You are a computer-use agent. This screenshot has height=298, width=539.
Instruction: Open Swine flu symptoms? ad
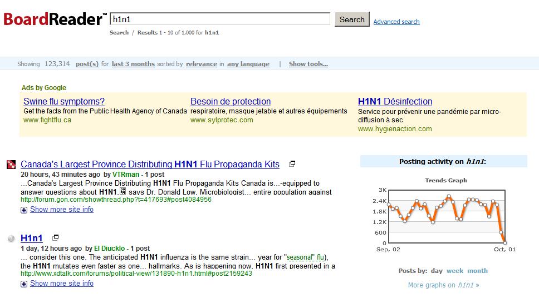click(64, 102)
